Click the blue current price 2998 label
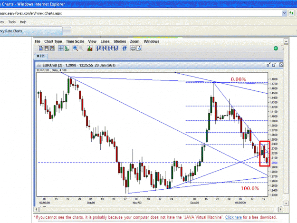Image resolution: width=297 pixels, height=223 pixels. click(274, 163)
